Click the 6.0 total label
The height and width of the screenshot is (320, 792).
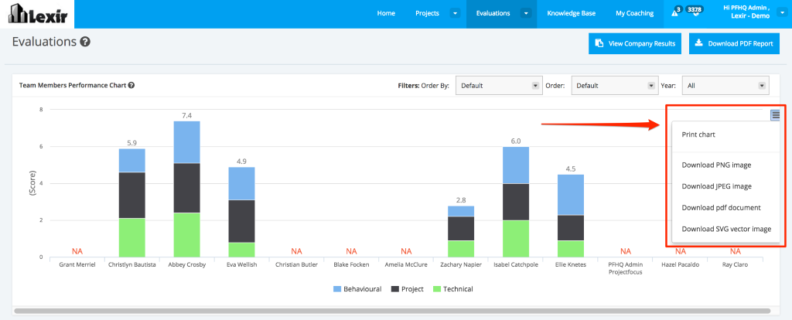516,141
